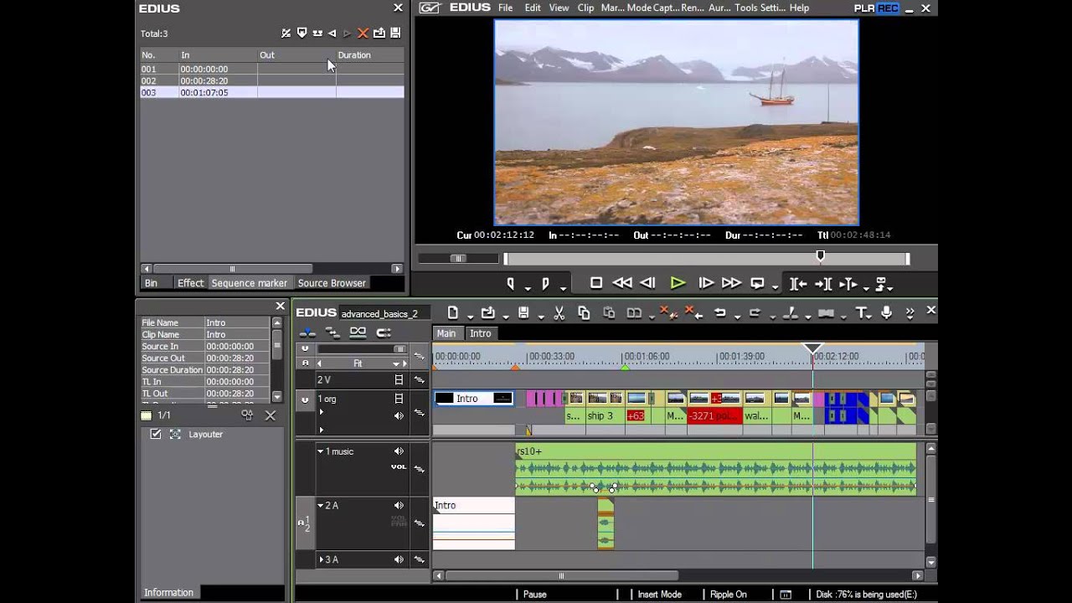Screen dimensions: 1072x603
Task: Export the sequence marker list
Action: [395, 33]
